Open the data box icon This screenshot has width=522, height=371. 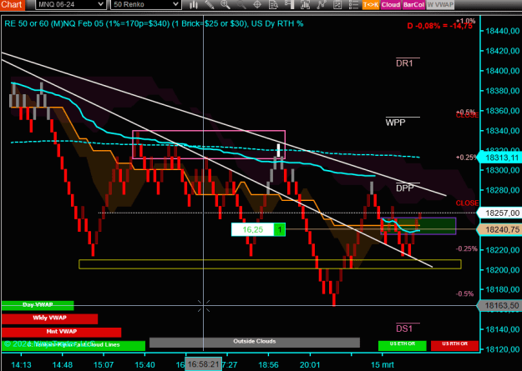(273, 5)
